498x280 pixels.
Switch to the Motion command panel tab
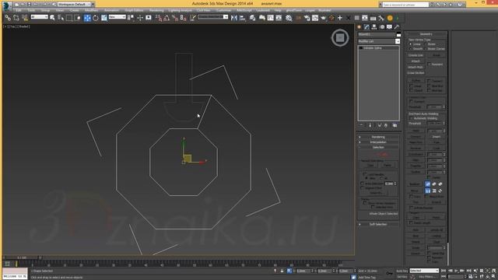(x=382, y=27)
